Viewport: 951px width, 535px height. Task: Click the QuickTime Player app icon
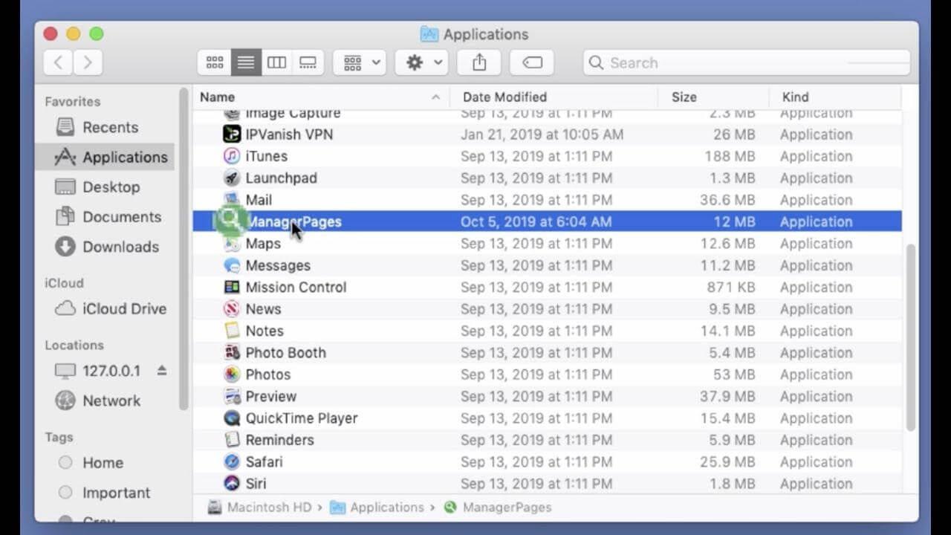[x=232, y=418]
